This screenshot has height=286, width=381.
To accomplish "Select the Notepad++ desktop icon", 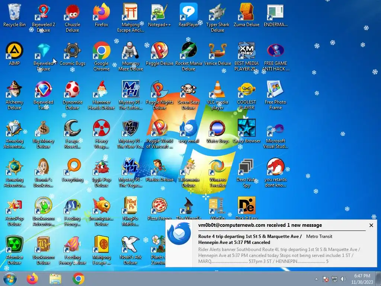I will [159, 15].
